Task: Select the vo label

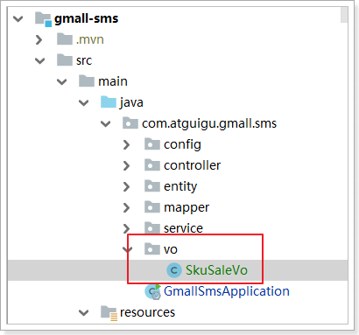Action: (x=171, y=250)
